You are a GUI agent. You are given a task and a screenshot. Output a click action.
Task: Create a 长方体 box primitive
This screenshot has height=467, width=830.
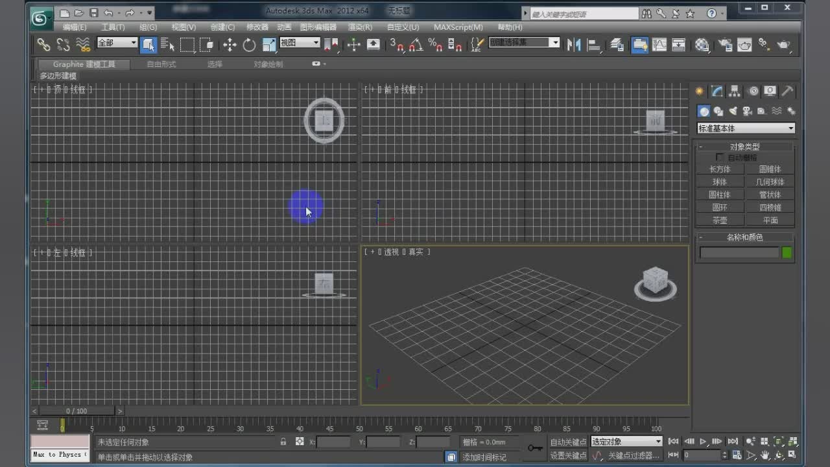click(x=720, y=169)
